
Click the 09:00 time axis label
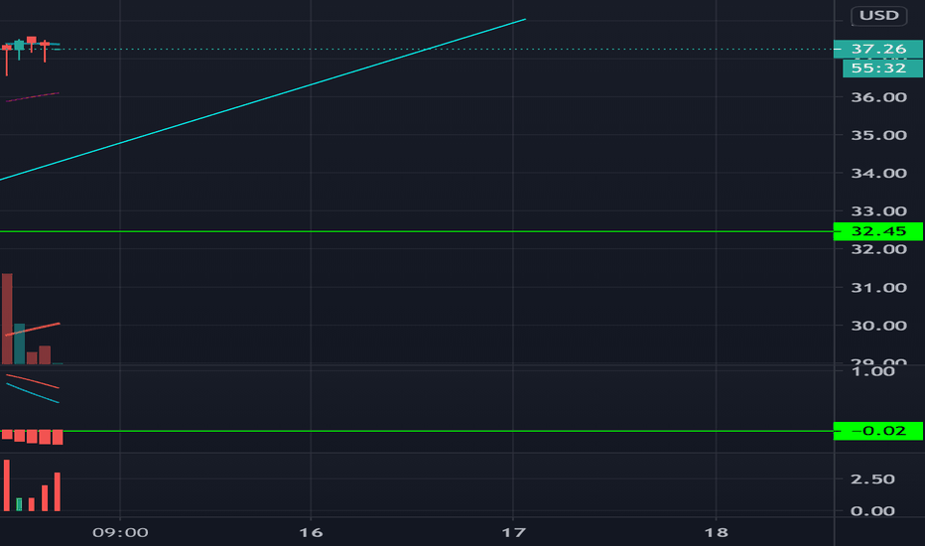120,532
